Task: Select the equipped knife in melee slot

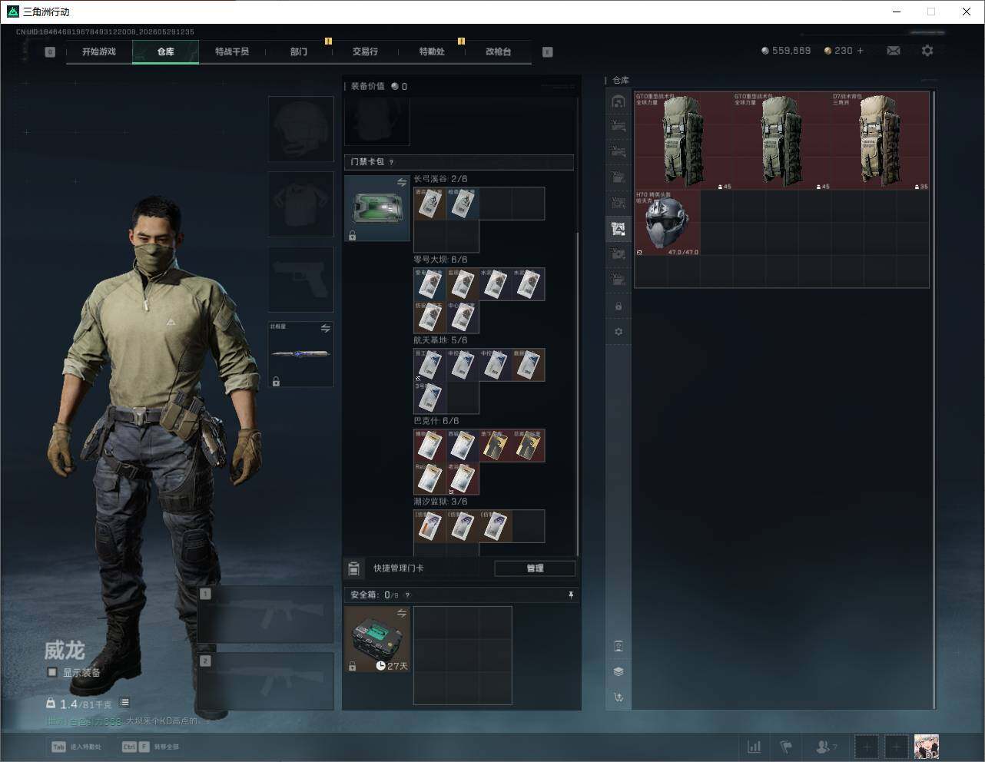Action: 301,354
